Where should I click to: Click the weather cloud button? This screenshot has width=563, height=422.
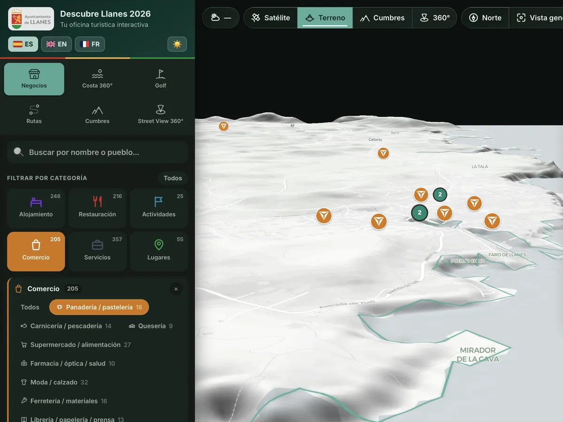[221, 18]
